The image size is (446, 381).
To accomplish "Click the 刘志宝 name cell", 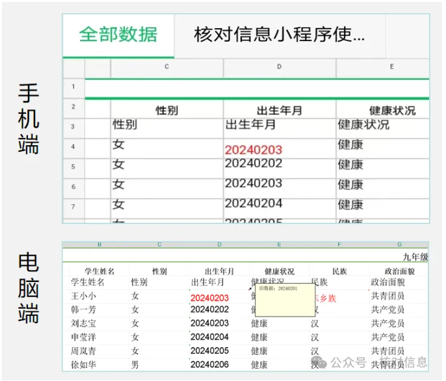I will (99, 324).
